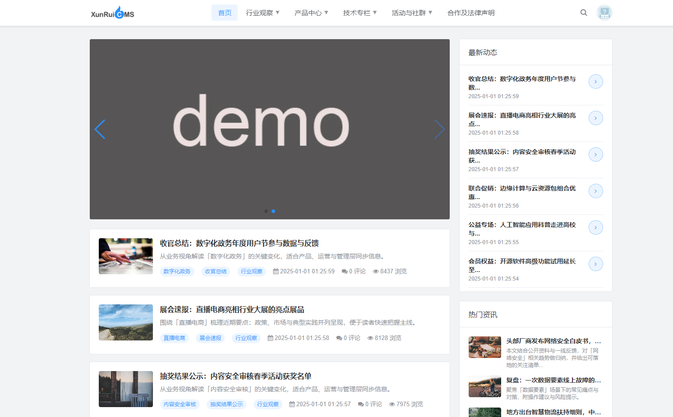Open the user avatar icon
The image size is (673, 417).
(604, 13)
